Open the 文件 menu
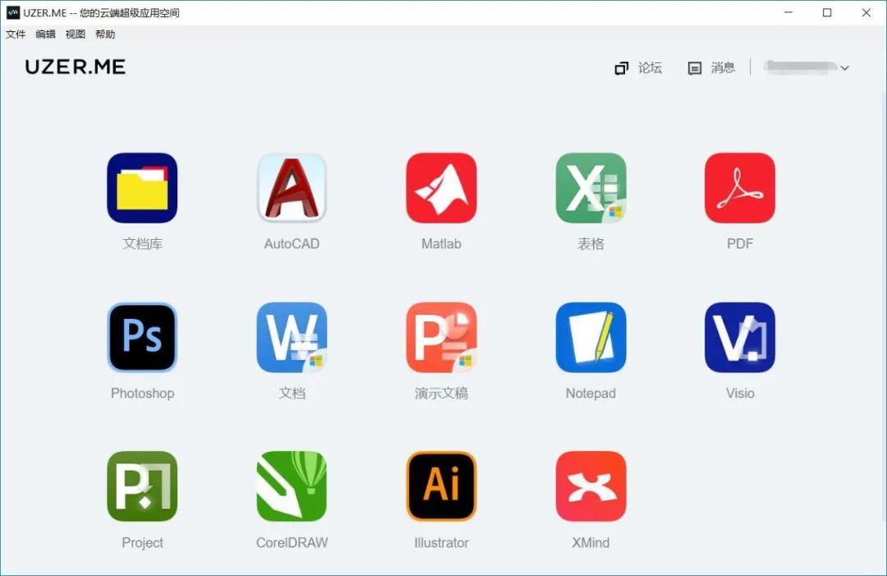The width and height of the screenshot is (887, 576). pyautogui.click(x=16, y=34)
